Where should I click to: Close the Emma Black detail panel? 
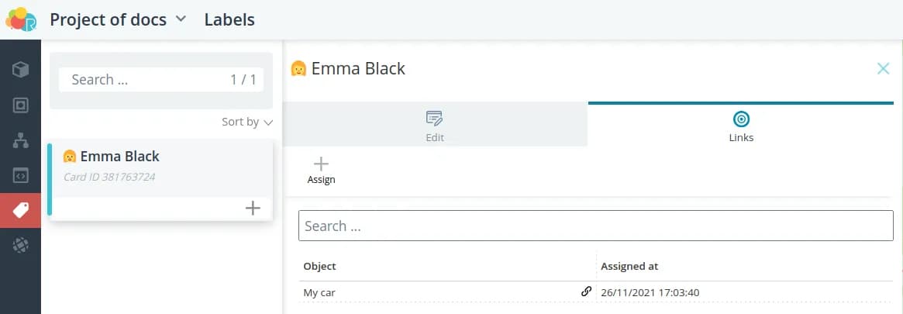click(x=883, y=69)
